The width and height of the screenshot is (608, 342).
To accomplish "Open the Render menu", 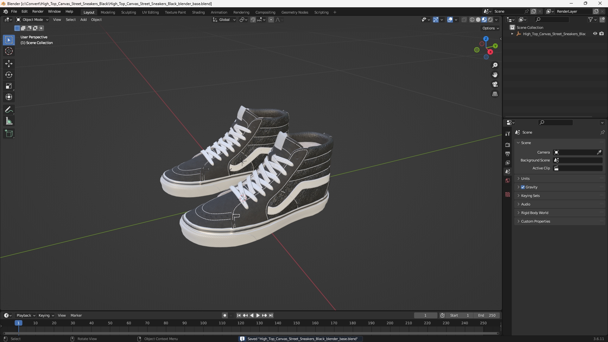I will click(38, 11).
